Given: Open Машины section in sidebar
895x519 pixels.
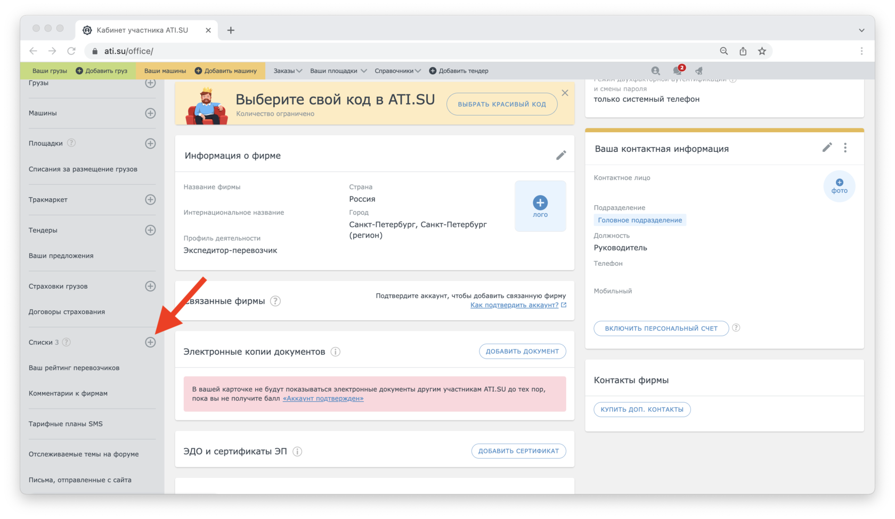Looking at the screenshot, I should (43, 113).
